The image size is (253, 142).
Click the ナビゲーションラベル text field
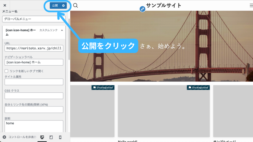pyautogui.click(x=34, y=62)
